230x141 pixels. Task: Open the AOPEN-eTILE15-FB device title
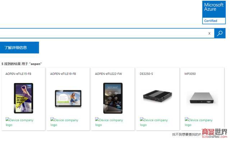tap(18, 74)
